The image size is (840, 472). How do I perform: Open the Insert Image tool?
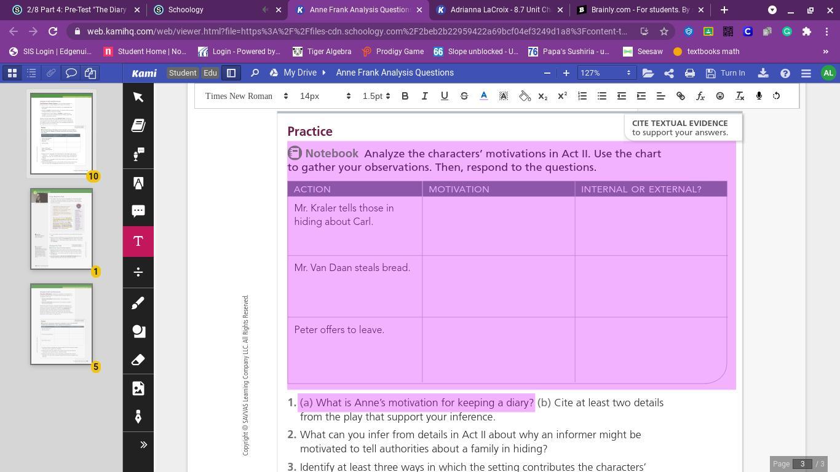pyautogui.click(x=138, y=388)
